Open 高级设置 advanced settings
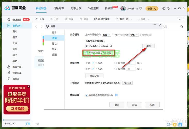 click(x=94, y=76)
